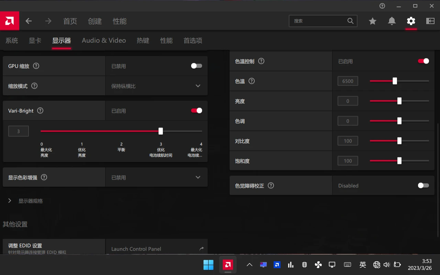Open the 首选项 tab
The width and height of the screenshot is (440, 275).
(x=193, y=40)
